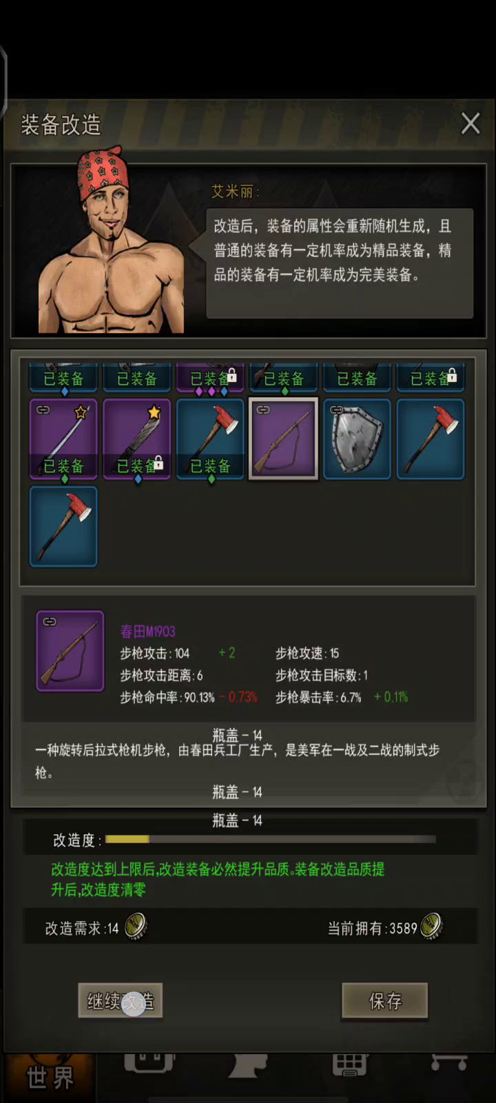The image size is (496, 1103).
Task: Click the 继续改造 button
Action: pos(121,1000)
